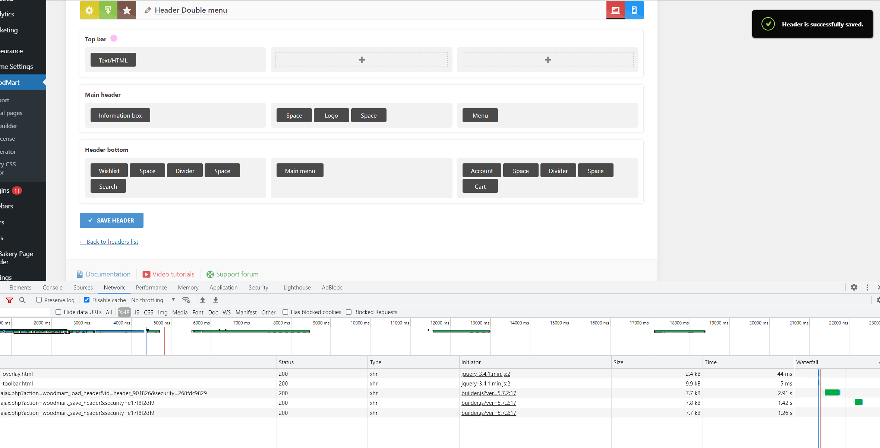The width and height of the screenshot is (880, 448).
Task: Enable the Preserve log checkbox
Action: click(39, 300)
